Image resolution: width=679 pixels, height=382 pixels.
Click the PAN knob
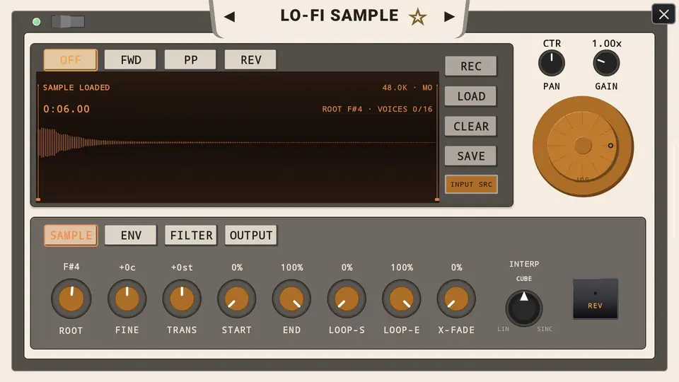coord(551,63)
